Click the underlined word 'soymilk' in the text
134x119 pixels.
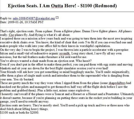pyautogui.click(x=64, y=53)
